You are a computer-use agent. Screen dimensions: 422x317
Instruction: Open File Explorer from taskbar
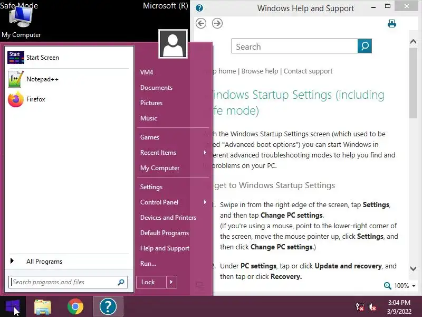43,307
